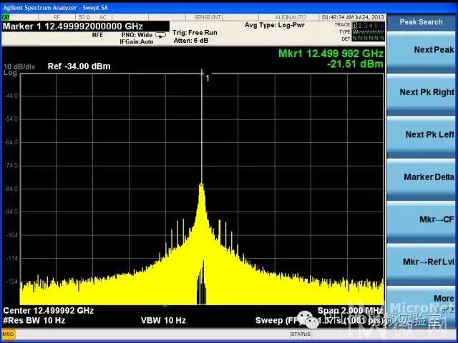Click the Span 2.000 MHz readout
458x343 pixels.
pos(350,310)
